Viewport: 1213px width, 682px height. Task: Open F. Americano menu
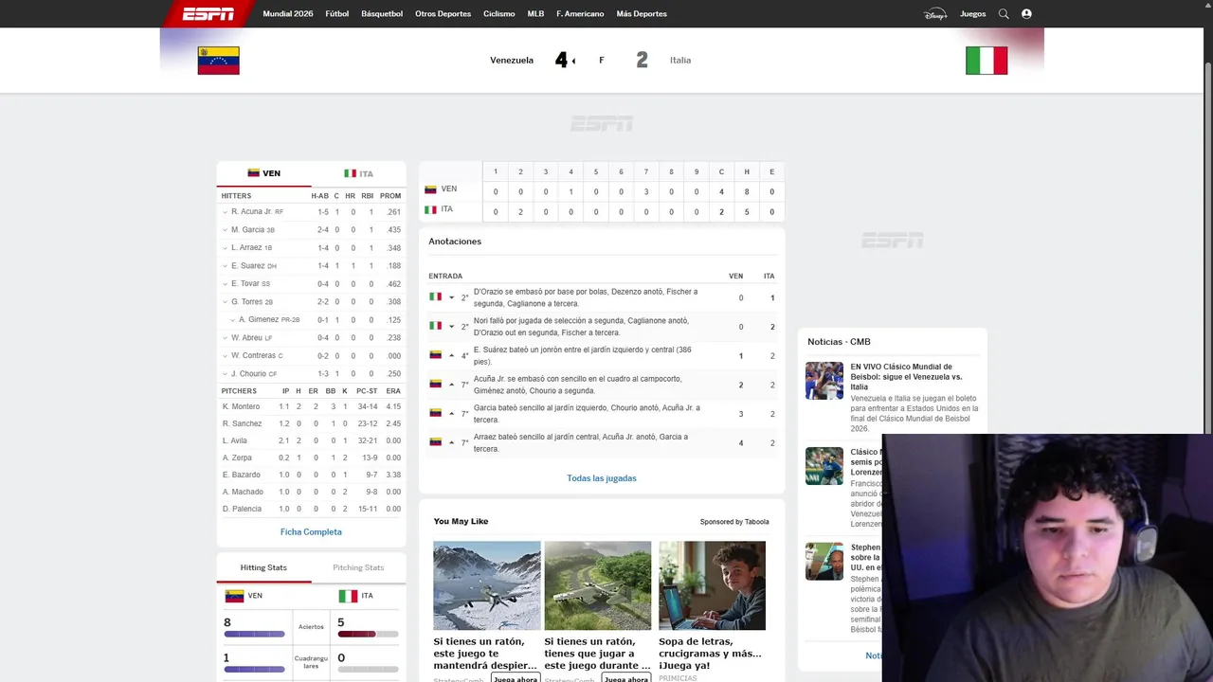point(580,14)
